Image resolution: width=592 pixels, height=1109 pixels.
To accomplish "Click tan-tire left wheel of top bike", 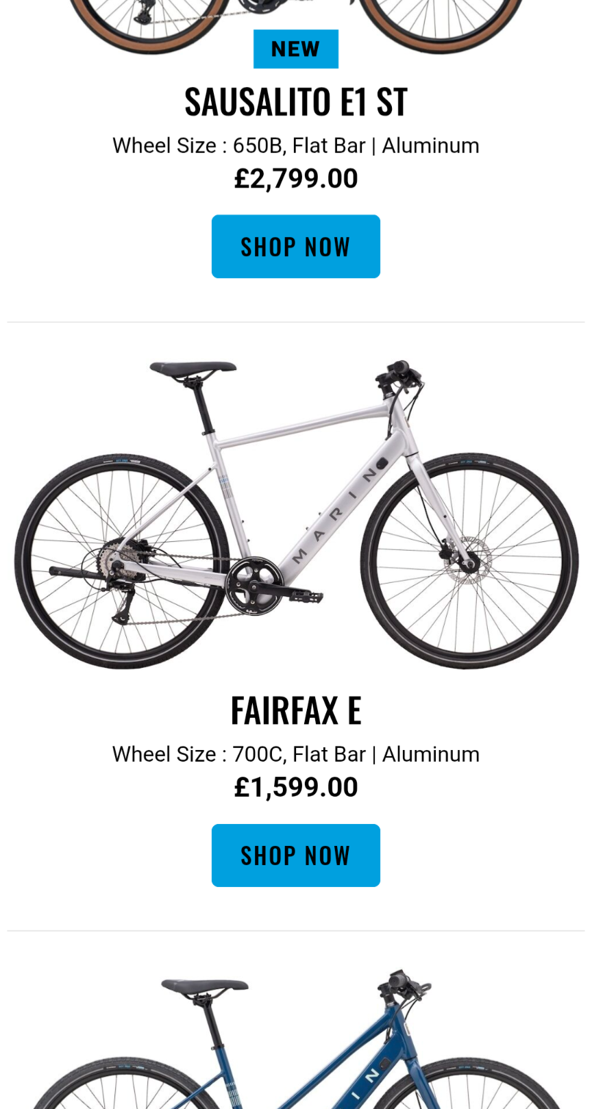I will tap(147, 22).
